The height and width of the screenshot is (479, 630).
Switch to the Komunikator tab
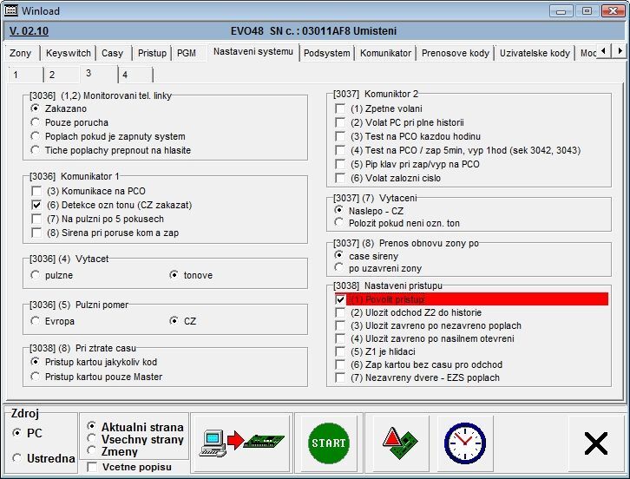pyautogui.click(x=385, y=53)
